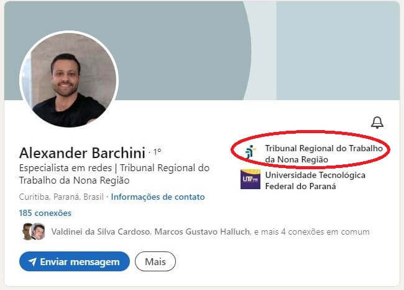This screenshot has width=404, height=290.
Task: Open Marcos Gustavo Halluch's profile
Action: point(202,232)
